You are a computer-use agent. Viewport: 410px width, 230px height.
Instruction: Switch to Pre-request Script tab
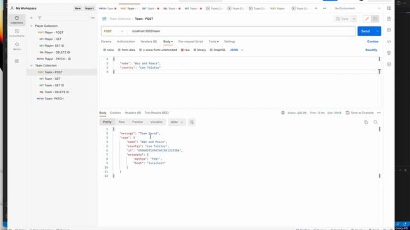click(x=191, y=42)
